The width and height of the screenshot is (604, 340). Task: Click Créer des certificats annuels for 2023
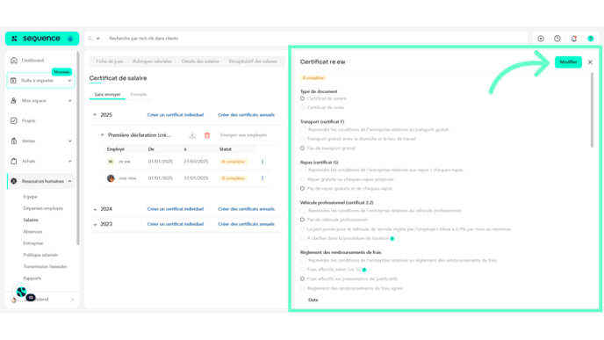(x=246, y=224)
